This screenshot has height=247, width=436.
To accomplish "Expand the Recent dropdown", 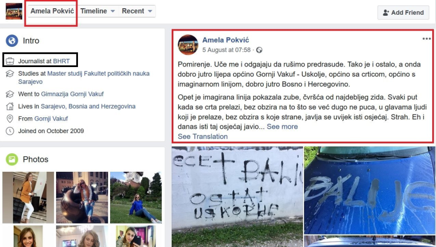I will [137, 11].
